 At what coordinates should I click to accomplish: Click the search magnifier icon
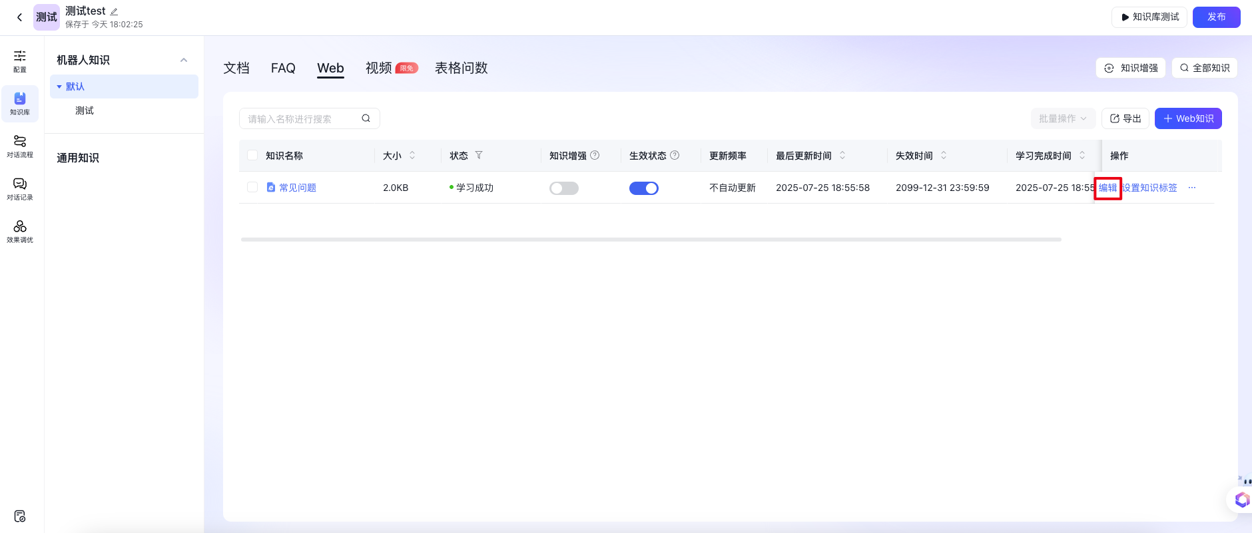(x=366, y=118)
